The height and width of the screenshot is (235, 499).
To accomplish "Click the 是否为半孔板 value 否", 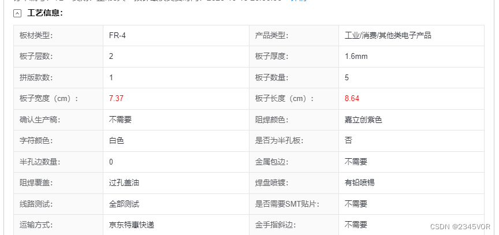I will tap(348, 140).
